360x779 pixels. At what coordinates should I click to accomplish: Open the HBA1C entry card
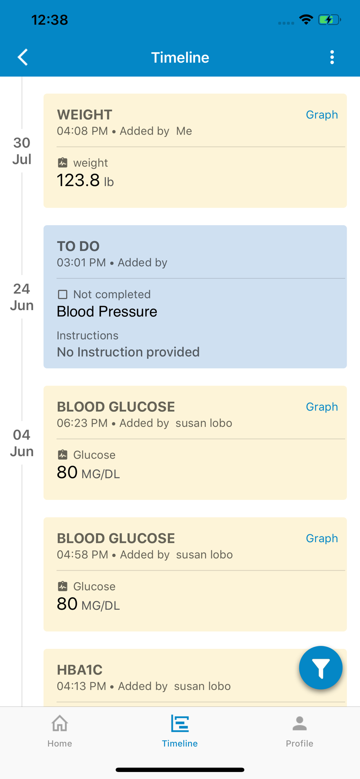click(195, 677)
